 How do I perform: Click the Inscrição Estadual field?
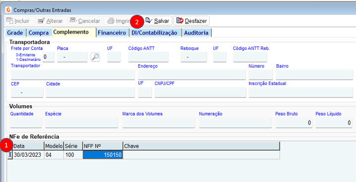click(x=301, y=92)
